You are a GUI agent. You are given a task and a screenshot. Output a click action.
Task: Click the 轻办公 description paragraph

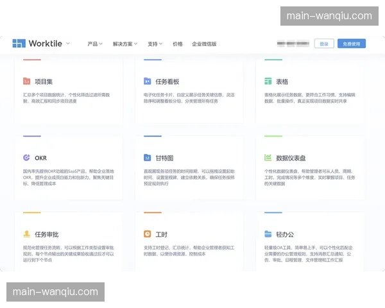(309, 253)
